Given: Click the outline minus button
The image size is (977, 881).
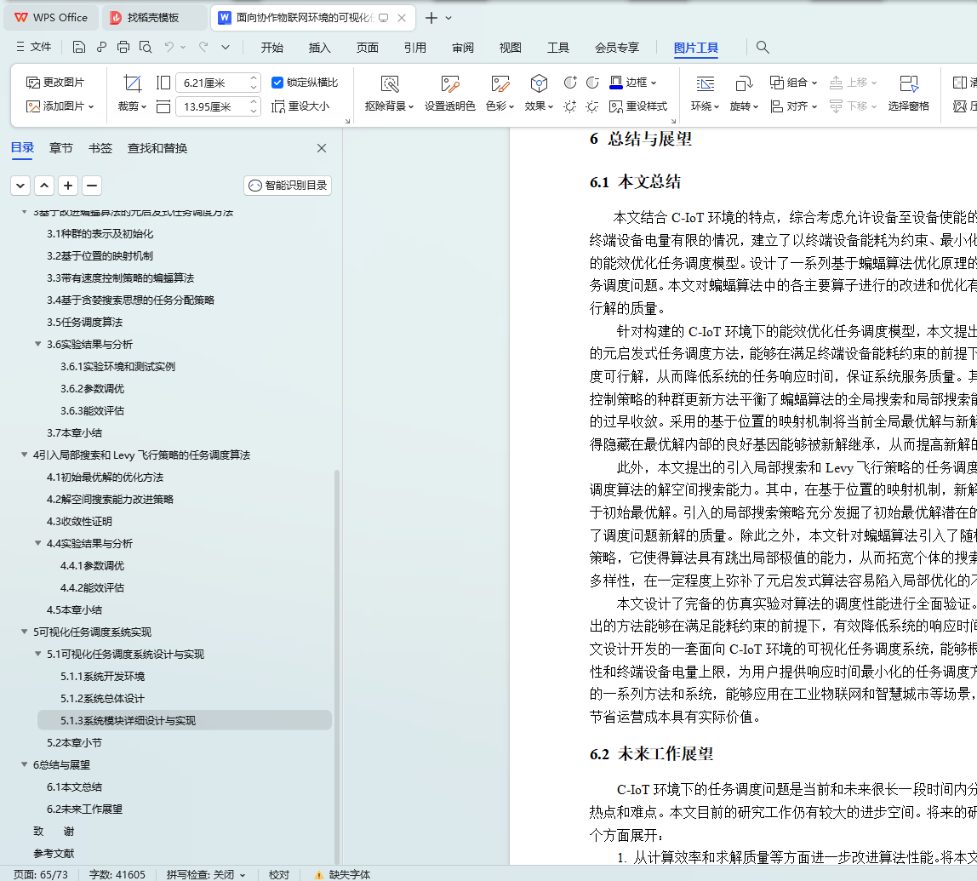Looking at the screenshot, I should (x=92, y=186).
